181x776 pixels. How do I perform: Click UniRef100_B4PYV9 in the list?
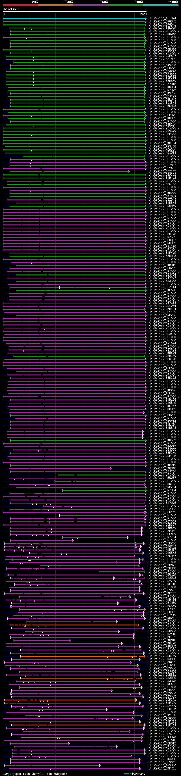[162, 253]
